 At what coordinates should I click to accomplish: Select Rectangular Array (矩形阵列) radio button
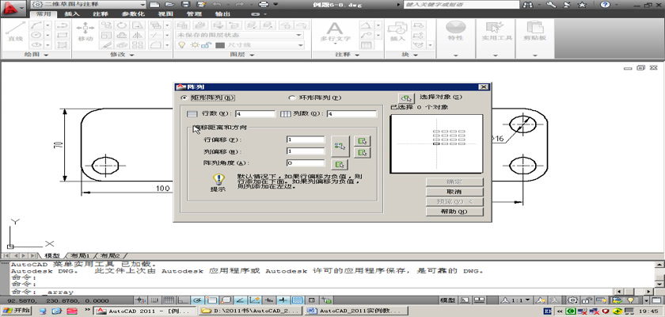click(184, 98)
